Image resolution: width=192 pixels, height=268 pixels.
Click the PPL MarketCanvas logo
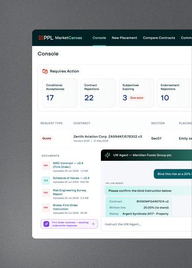coord(60,38)
